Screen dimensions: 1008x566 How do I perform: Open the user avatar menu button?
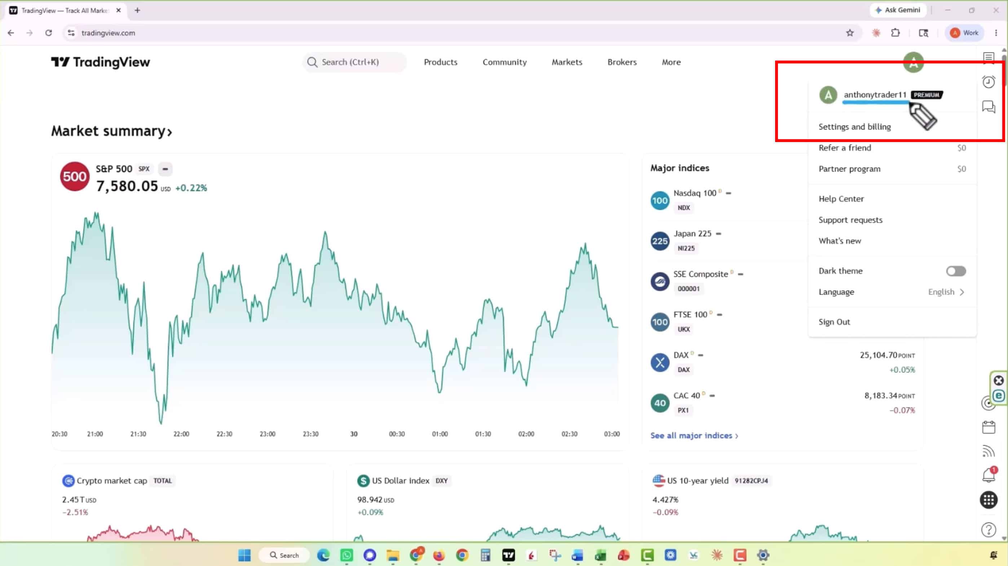(913, 62)
